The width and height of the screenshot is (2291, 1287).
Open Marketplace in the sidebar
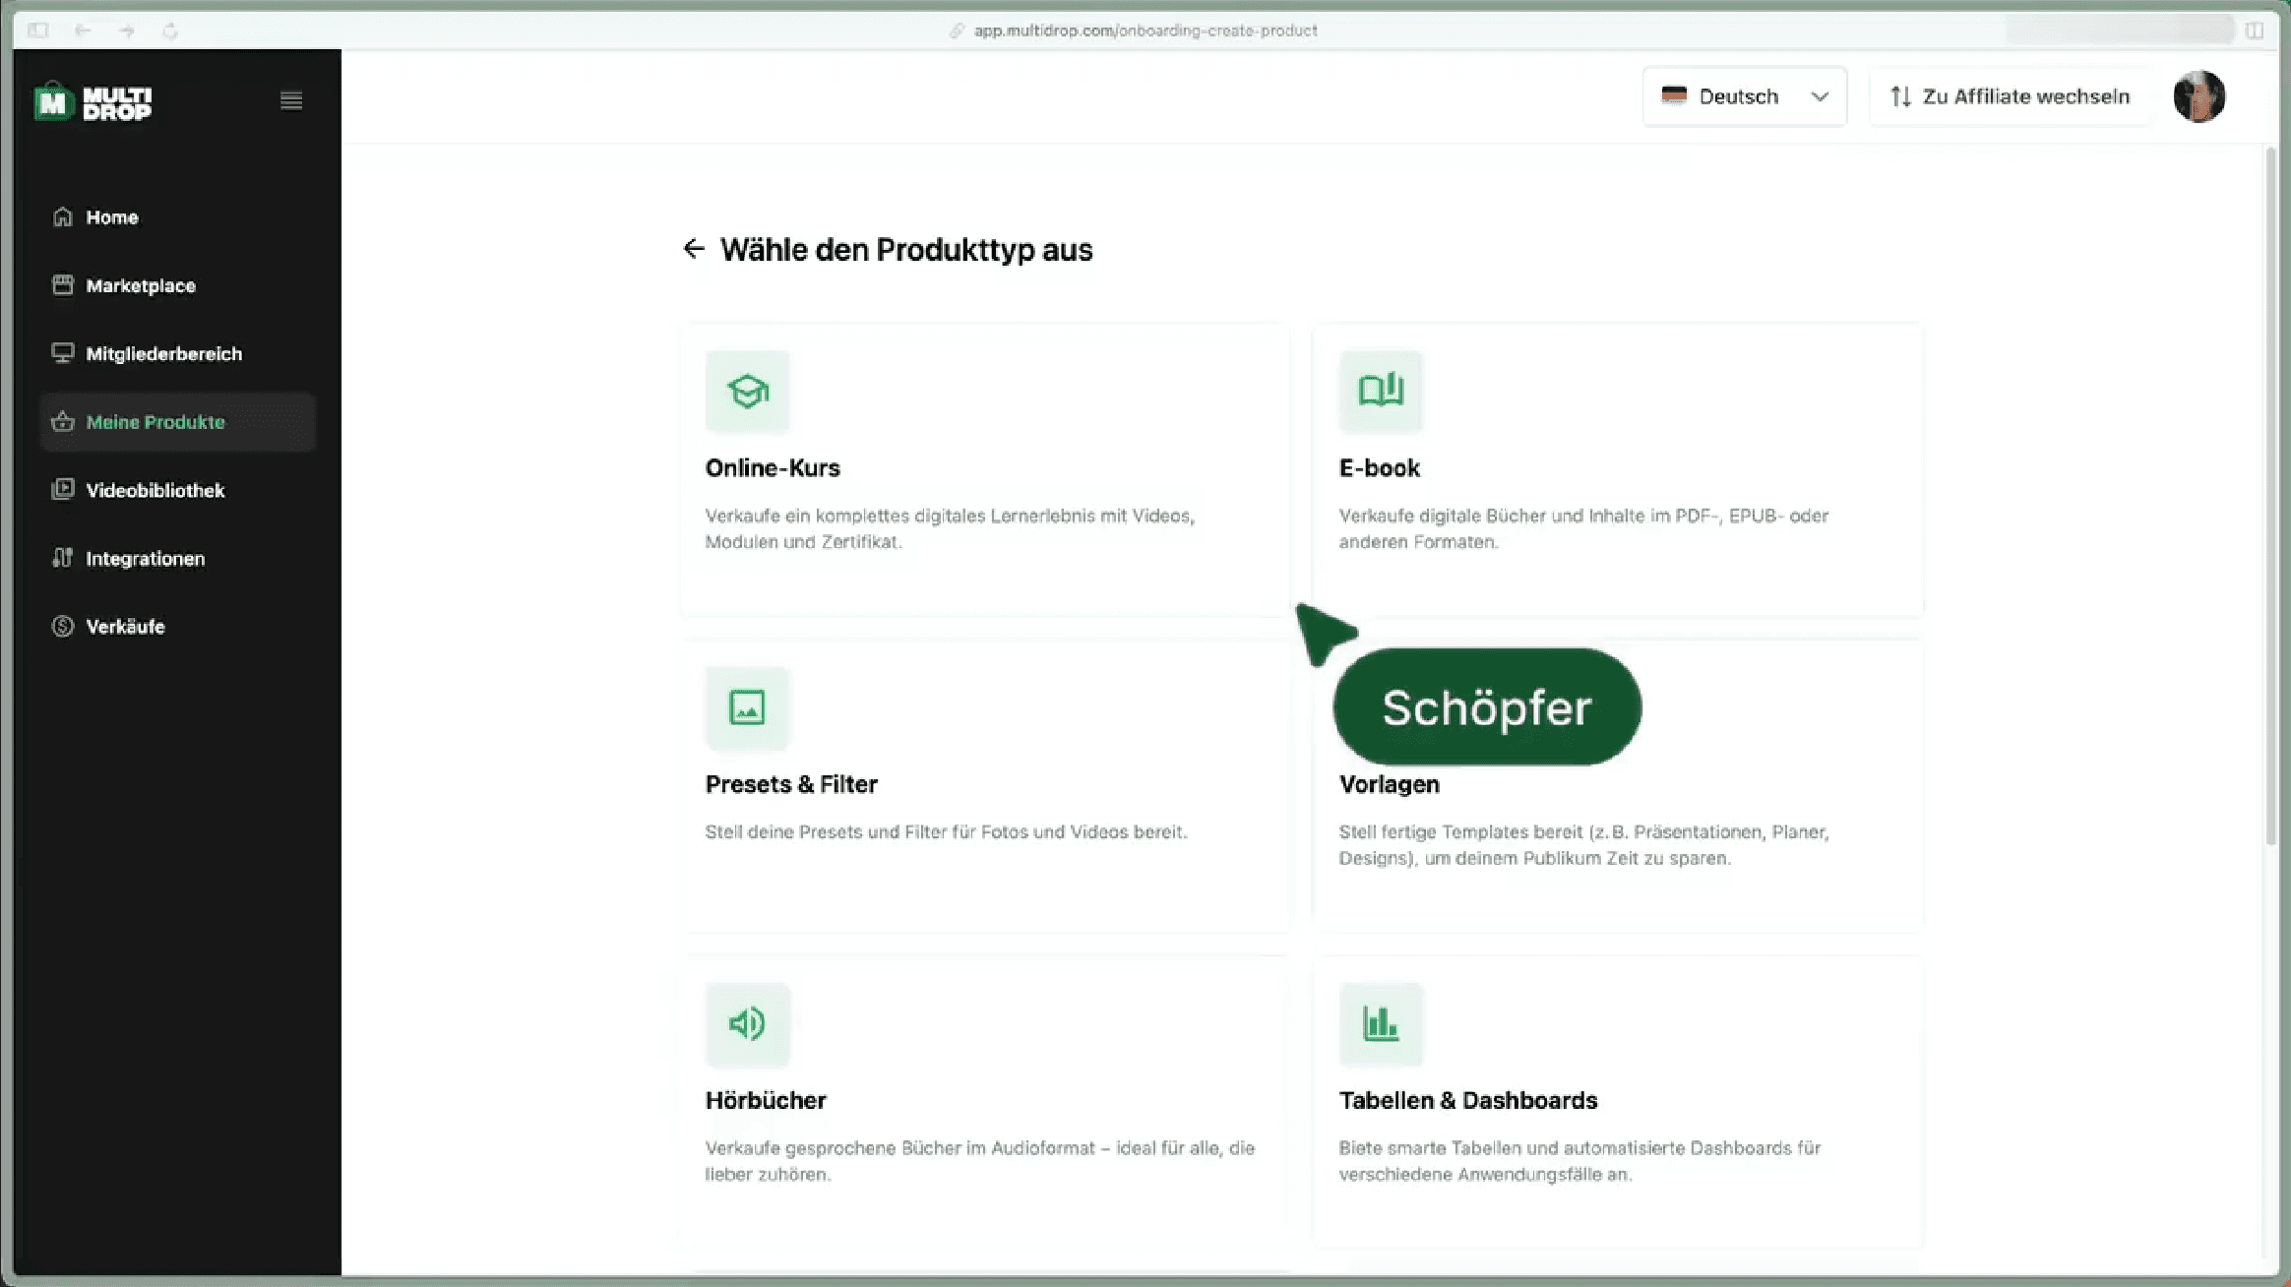click(141, 285)
